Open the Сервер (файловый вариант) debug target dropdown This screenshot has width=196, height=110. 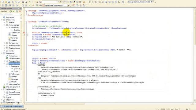tap(154, 2)
